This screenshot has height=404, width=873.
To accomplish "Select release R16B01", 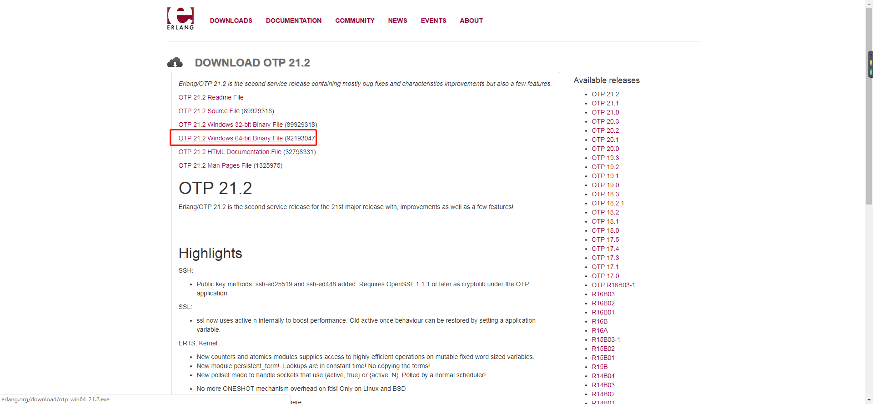I will tap(603, 312).
